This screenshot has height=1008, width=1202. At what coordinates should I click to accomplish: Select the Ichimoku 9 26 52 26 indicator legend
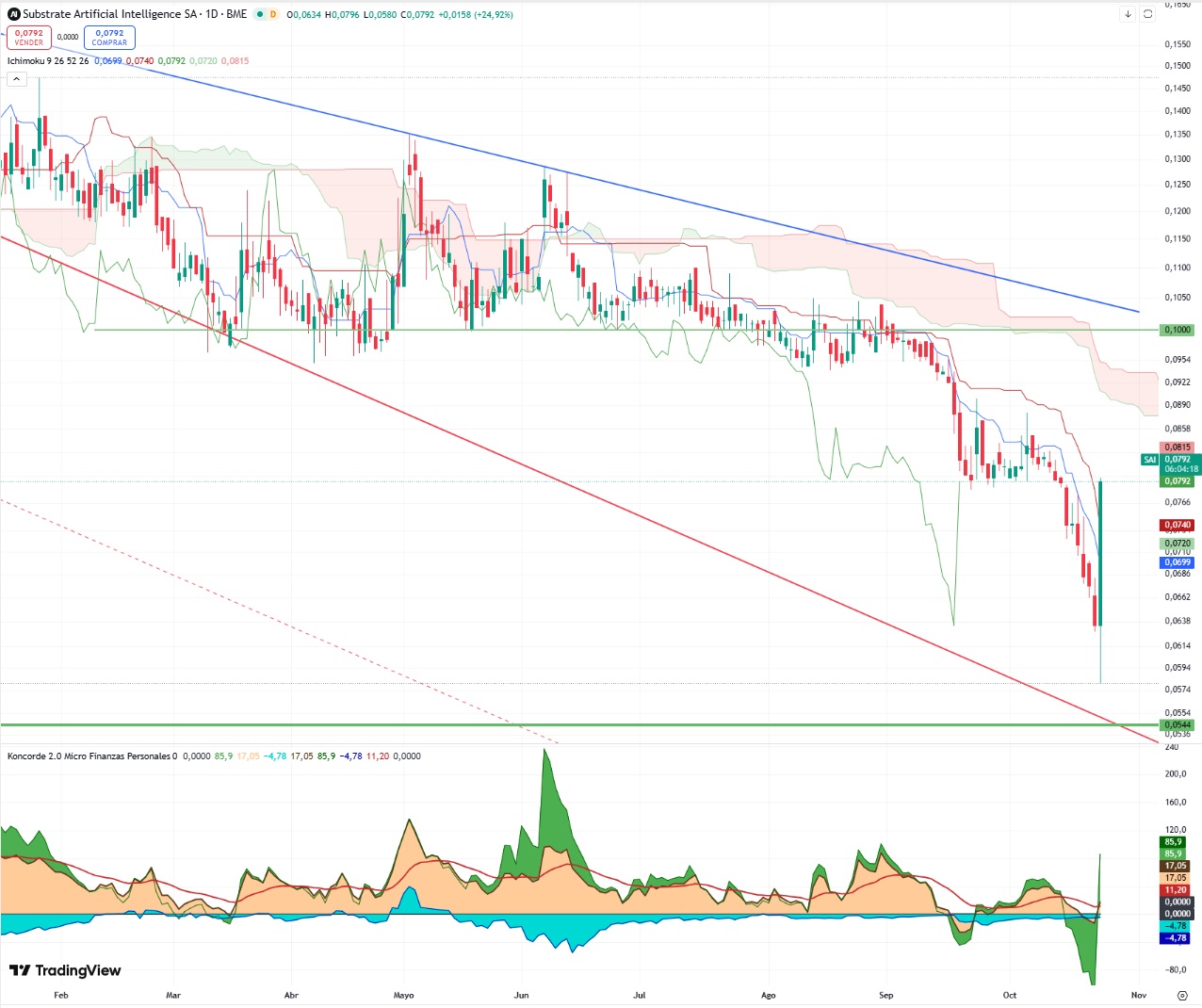pos(48,60)
